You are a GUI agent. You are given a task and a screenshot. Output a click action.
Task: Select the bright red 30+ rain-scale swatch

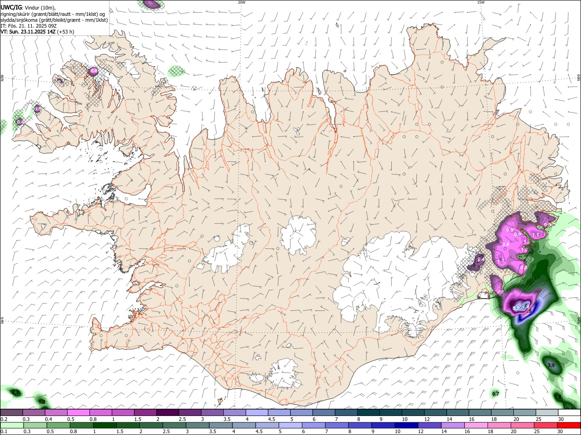(569, 425)
